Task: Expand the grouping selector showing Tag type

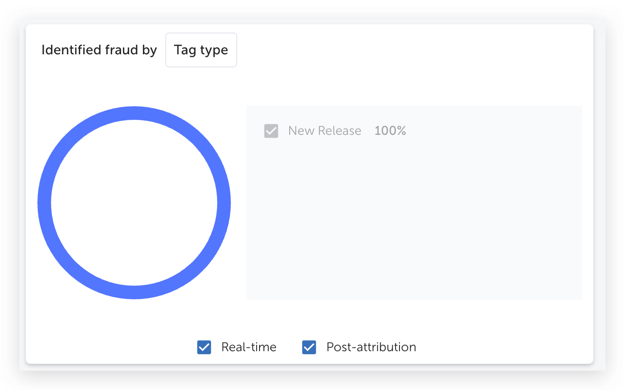Action: pos(201,50)
